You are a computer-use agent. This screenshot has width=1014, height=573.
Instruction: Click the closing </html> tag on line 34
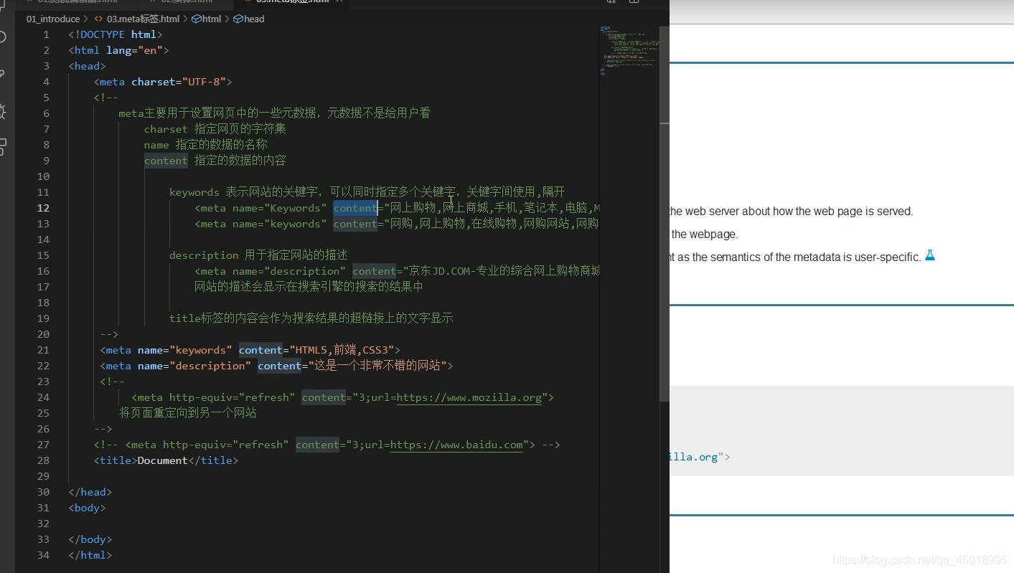click(x=90, y=555)
